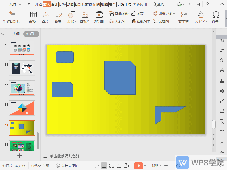The width and height of the screenshot is (227, 170).
Task: Toggle normal view mode on status bar
Action: coord(104,165)
